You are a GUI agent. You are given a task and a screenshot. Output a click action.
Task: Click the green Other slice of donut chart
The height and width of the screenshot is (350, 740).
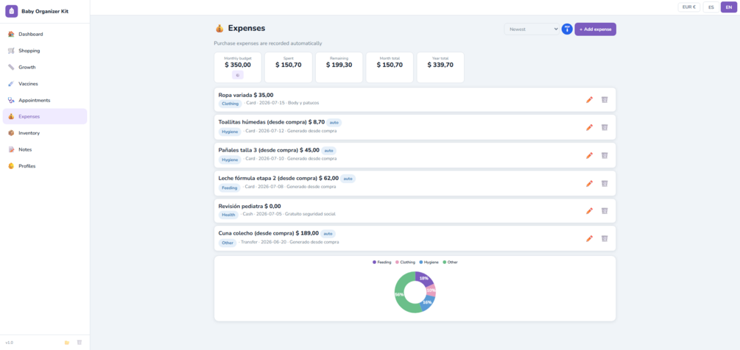tap(401, 294)
